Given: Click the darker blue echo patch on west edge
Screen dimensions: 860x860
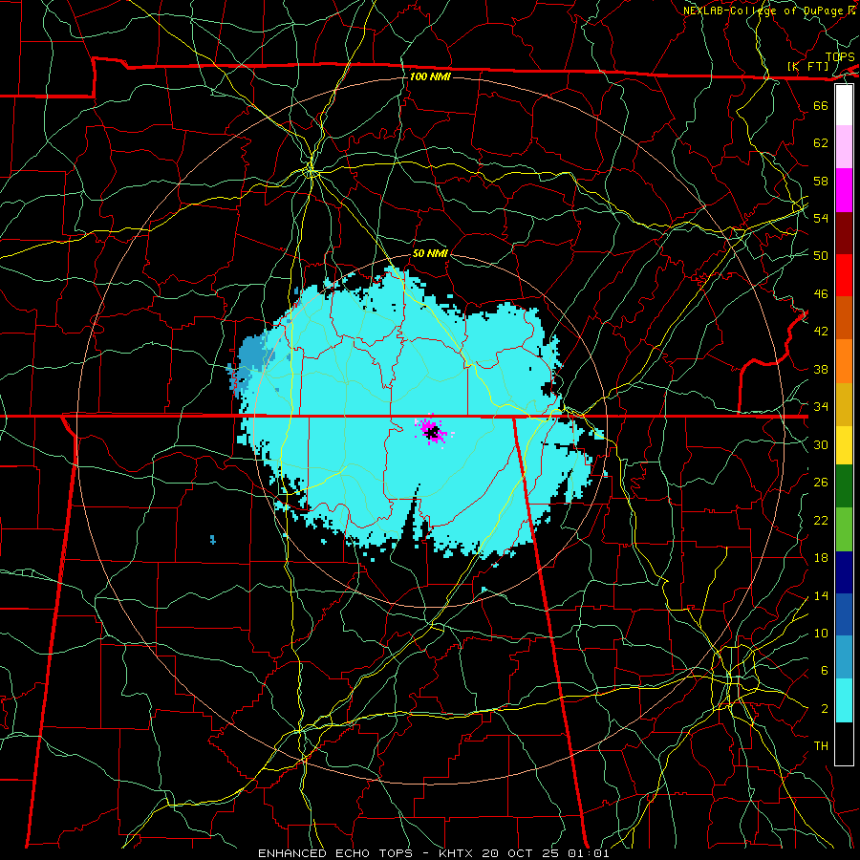Looking at the screenshot, I should 251,361.
